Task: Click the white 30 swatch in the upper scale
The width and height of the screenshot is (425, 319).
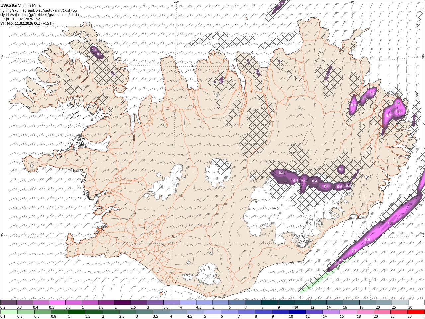Action: click(417, 302)
